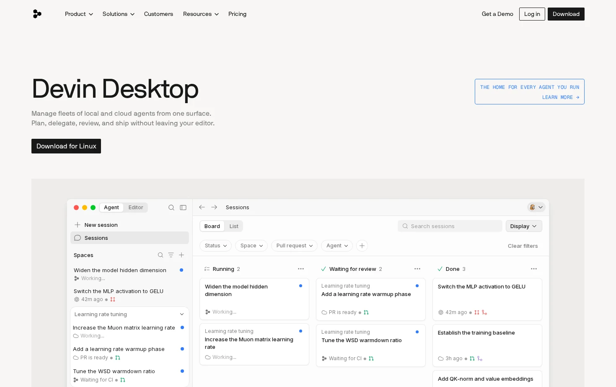Image resolution: width=616 pixels, height=387 pixels.
Task: Select the sidebar Tune the WSD warmdown ratio item
Action: pos(129,375)
